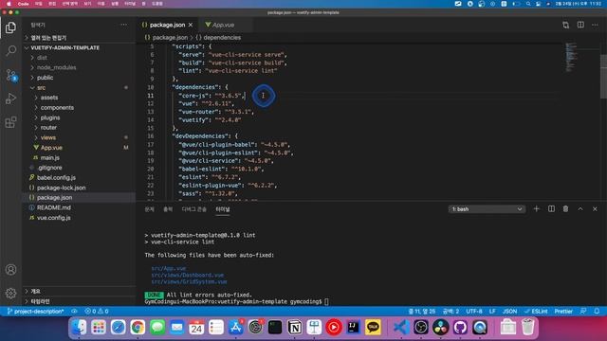Open the Manage gear icon
Viewport: 607px width, 341px height.
(x=10, y=293)
